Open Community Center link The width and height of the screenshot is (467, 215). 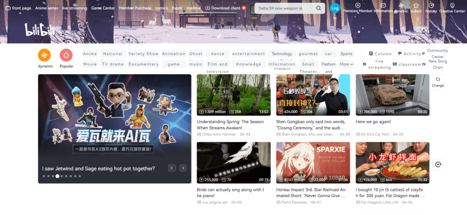click(x=437, y=54)
